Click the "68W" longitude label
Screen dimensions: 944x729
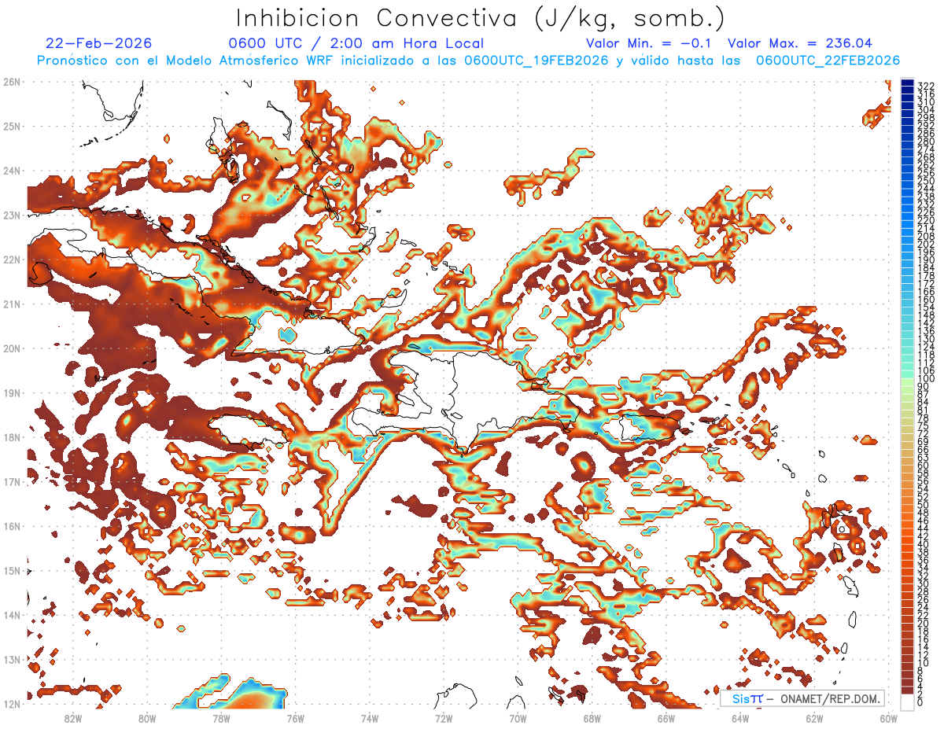point(592,719)
